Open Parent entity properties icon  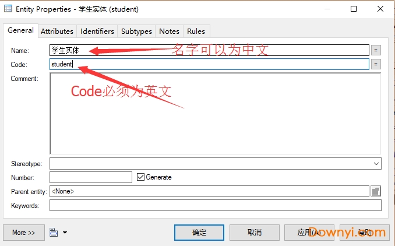376,191
